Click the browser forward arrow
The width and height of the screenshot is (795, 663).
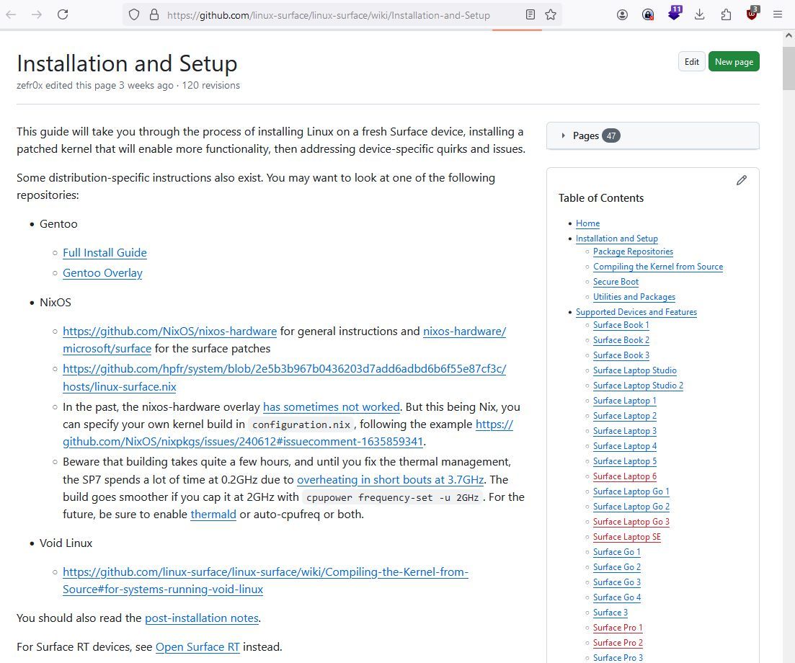click(x=37, y=14)
